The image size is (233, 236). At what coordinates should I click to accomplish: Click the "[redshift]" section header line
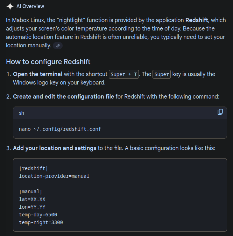(33, 168)
